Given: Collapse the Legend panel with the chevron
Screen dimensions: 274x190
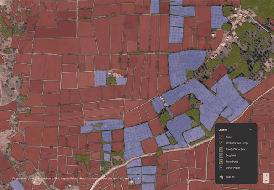Looking at the screenshot, I should [251, 129].
